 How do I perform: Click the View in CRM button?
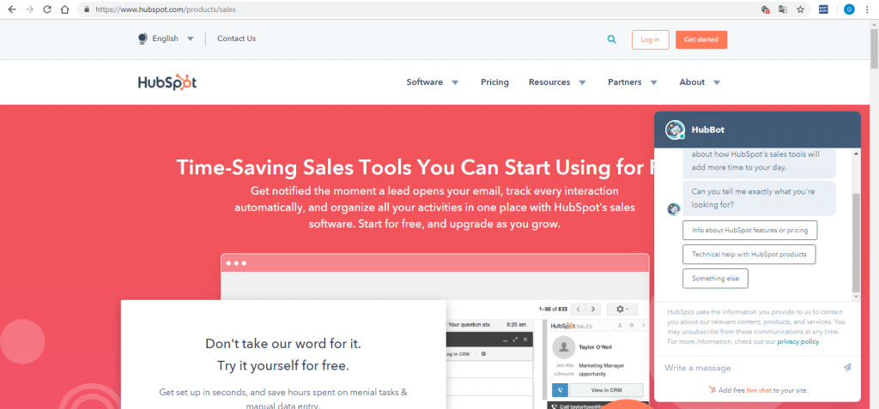click(607, 390)
